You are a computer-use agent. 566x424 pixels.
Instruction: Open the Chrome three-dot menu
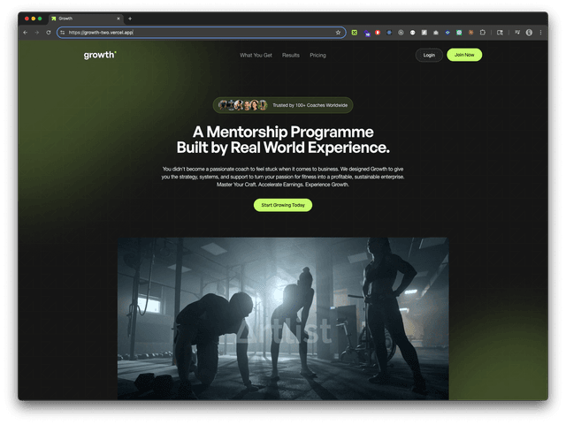[x=540, y=32]
